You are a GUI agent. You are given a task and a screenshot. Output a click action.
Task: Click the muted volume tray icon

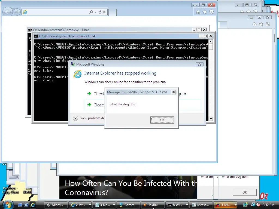[258, 205]
